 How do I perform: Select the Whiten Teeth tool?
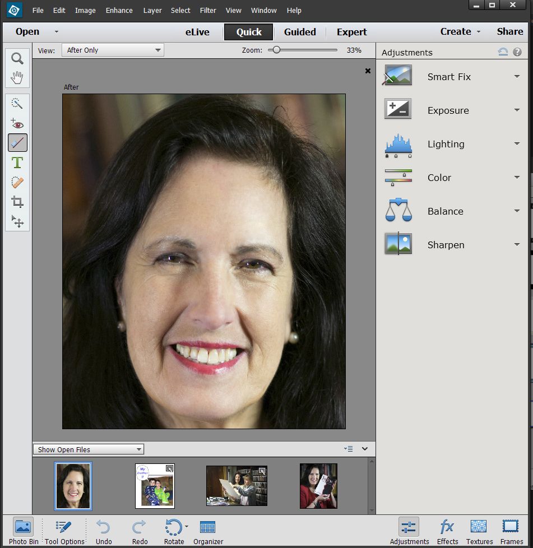(x=17, y=143)
